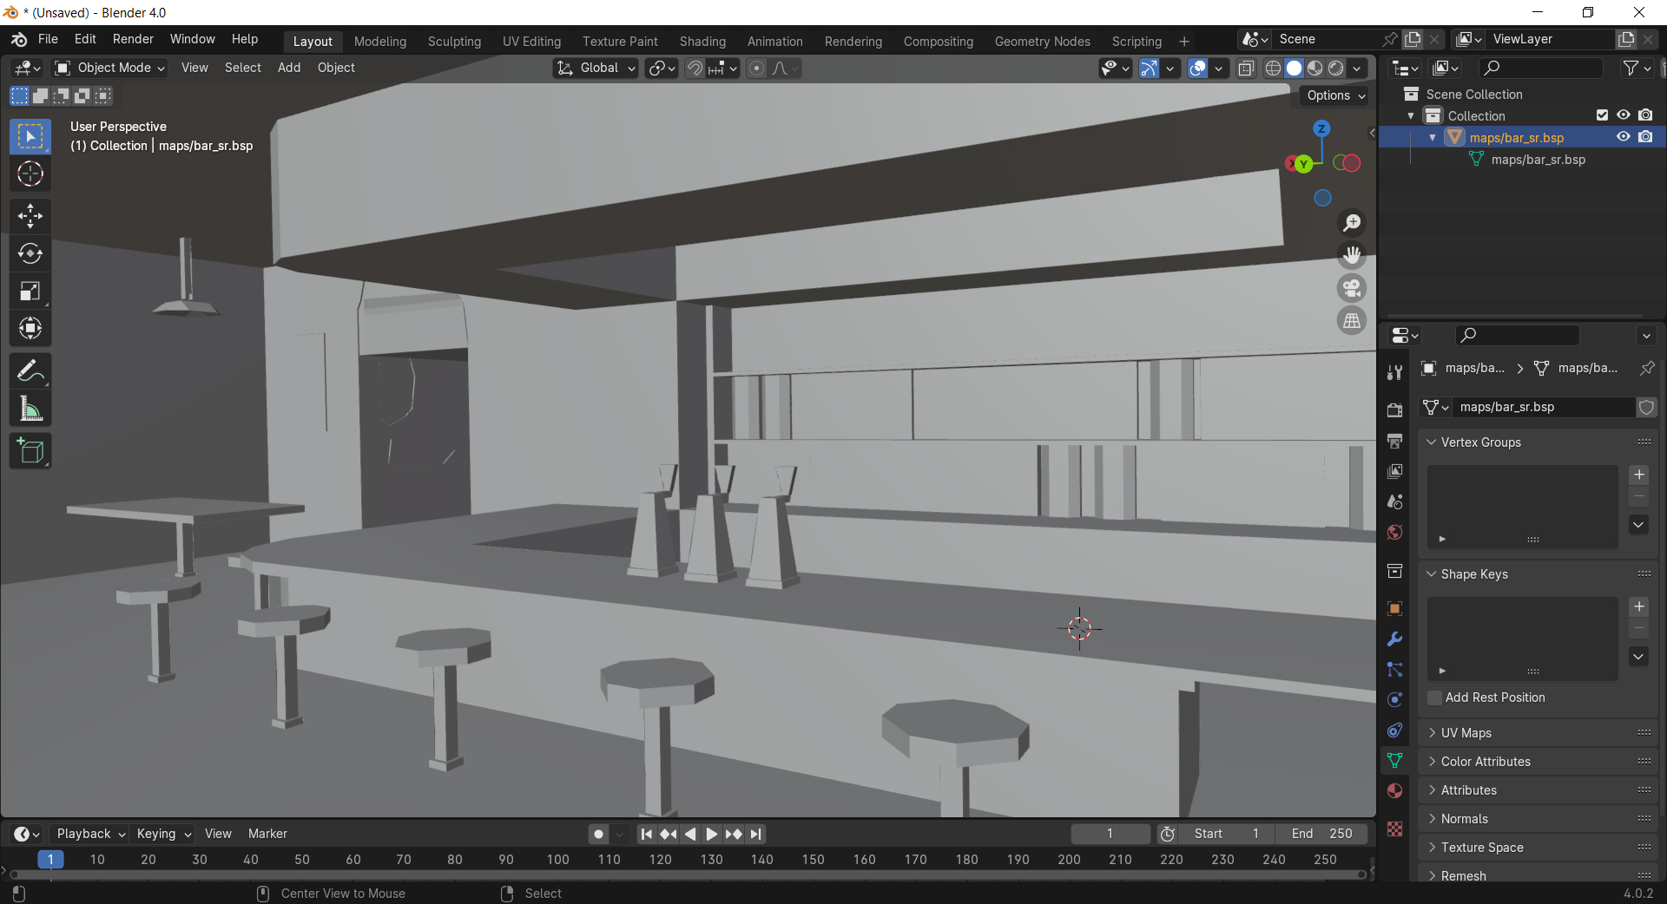Image resolution: width=1667 pixels, height=904 pixels.
Task: Open the Material properties tab
Action: [x=1395, y=790]
